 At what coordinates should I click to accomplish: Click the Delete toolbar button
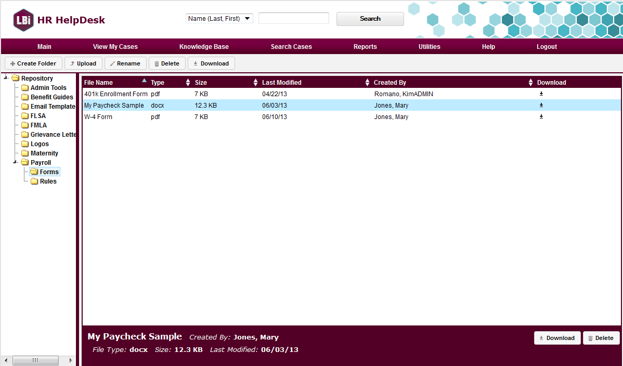click(167, 63)
